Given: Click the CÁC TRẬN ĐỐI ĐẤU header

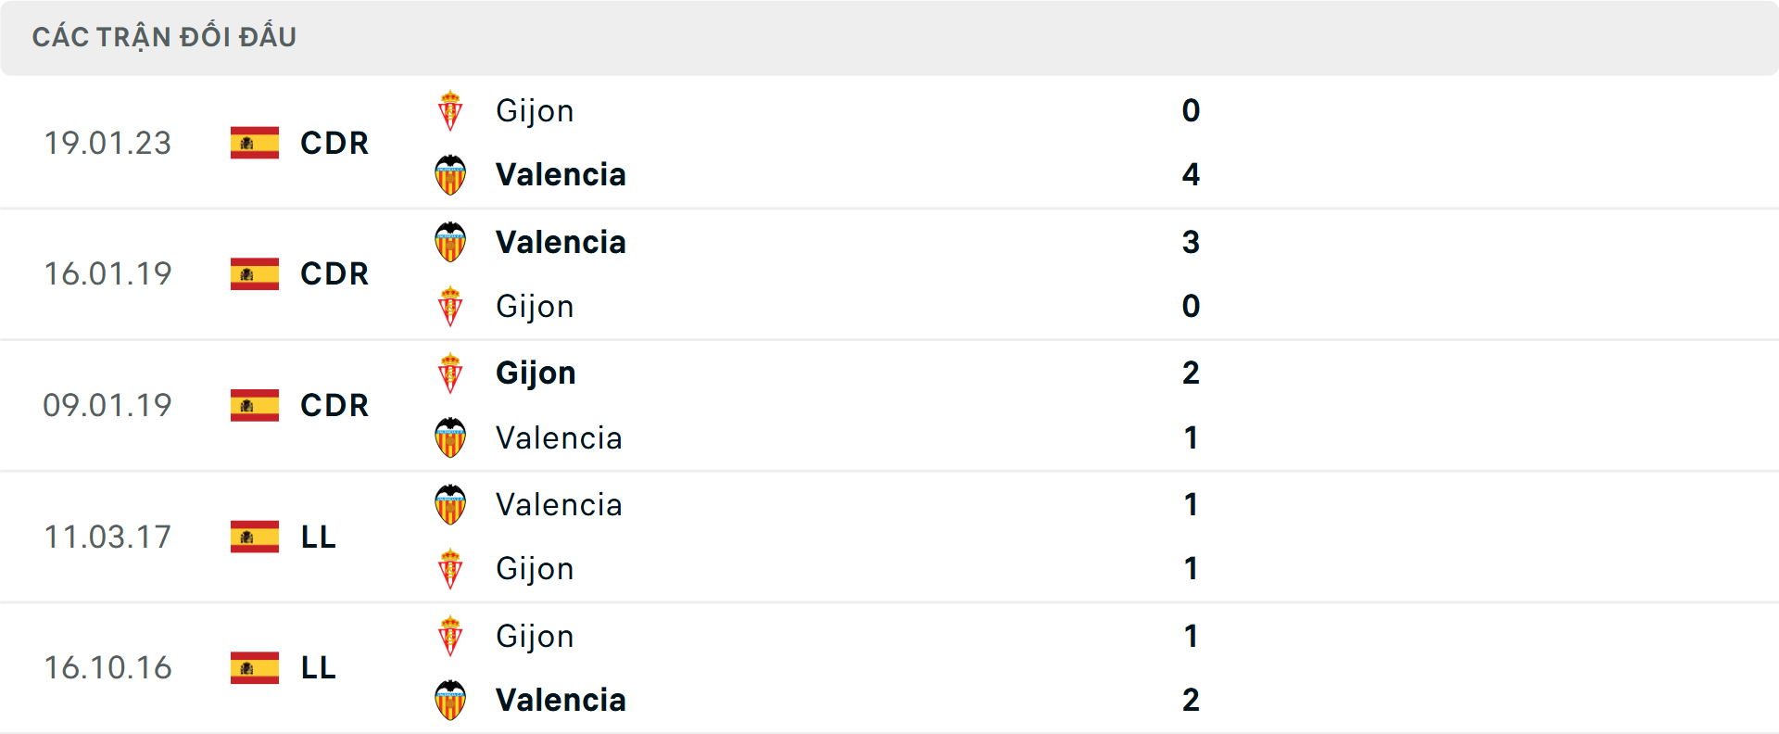Looking at the screenshot, I should tap(165, 36).
